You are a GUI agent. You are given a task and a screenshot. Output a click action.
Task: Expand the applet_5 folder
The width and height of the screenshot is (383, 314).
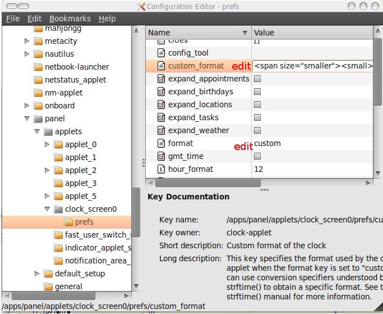tap(47, 196)
